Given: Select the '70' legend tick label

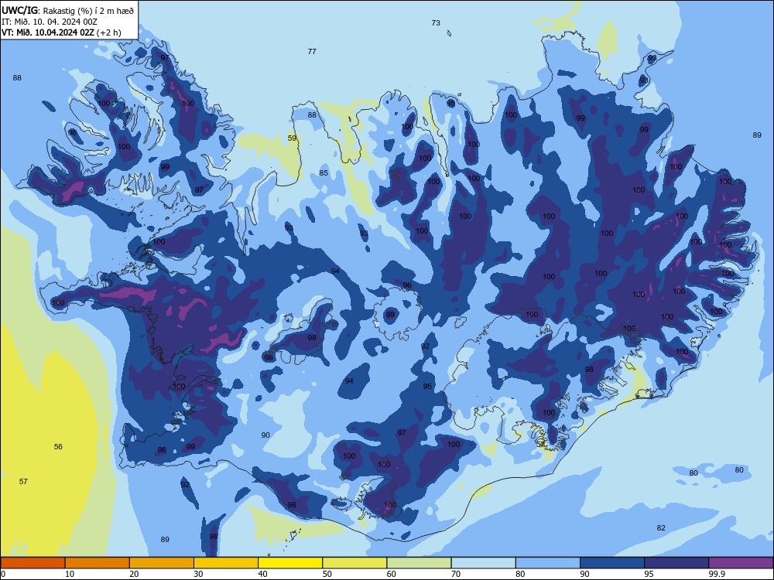Looking at the screenshot, I should tap(456, 574).
